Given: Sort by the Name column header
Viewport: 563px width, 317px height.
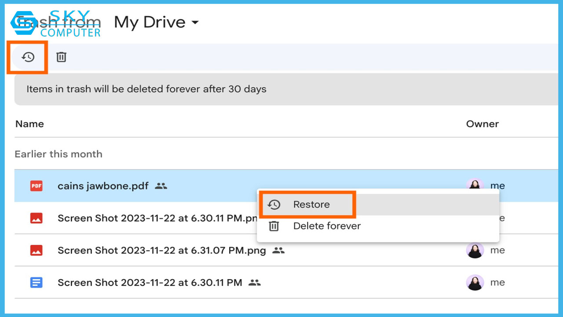Looking at the screenshot, I should (29, 124).
